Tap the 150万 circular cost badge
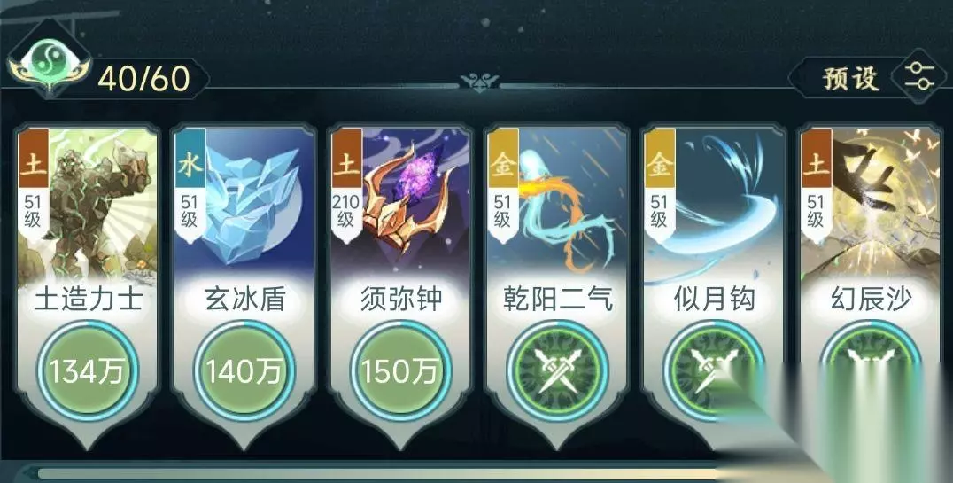 (x=400, y=370)
